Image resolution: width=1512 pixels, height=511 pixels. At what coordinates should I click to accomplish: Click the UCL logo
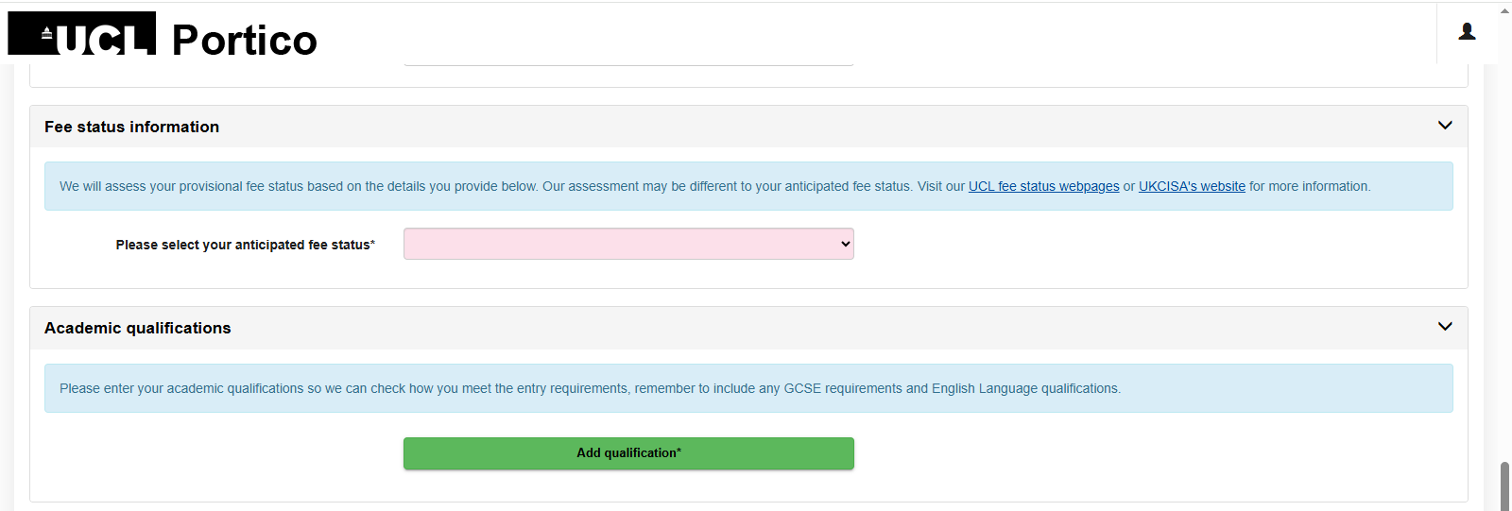82,33
